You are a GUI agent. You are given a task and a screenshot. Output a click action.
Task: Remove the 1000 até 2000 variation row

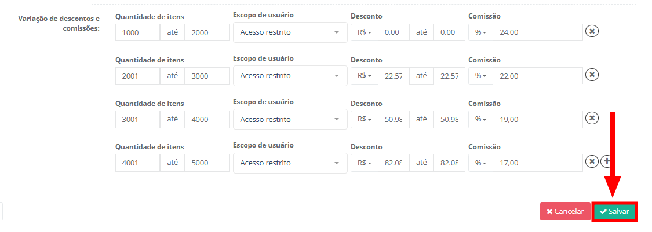point(591,31)
